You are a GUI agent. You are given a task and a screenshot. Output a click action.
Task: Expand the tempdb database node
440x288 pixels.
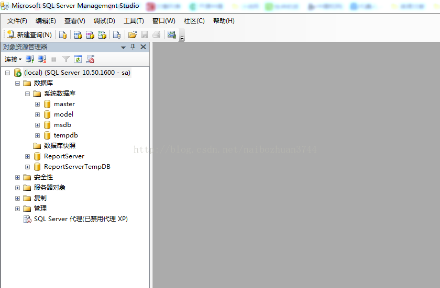(37, 136)
